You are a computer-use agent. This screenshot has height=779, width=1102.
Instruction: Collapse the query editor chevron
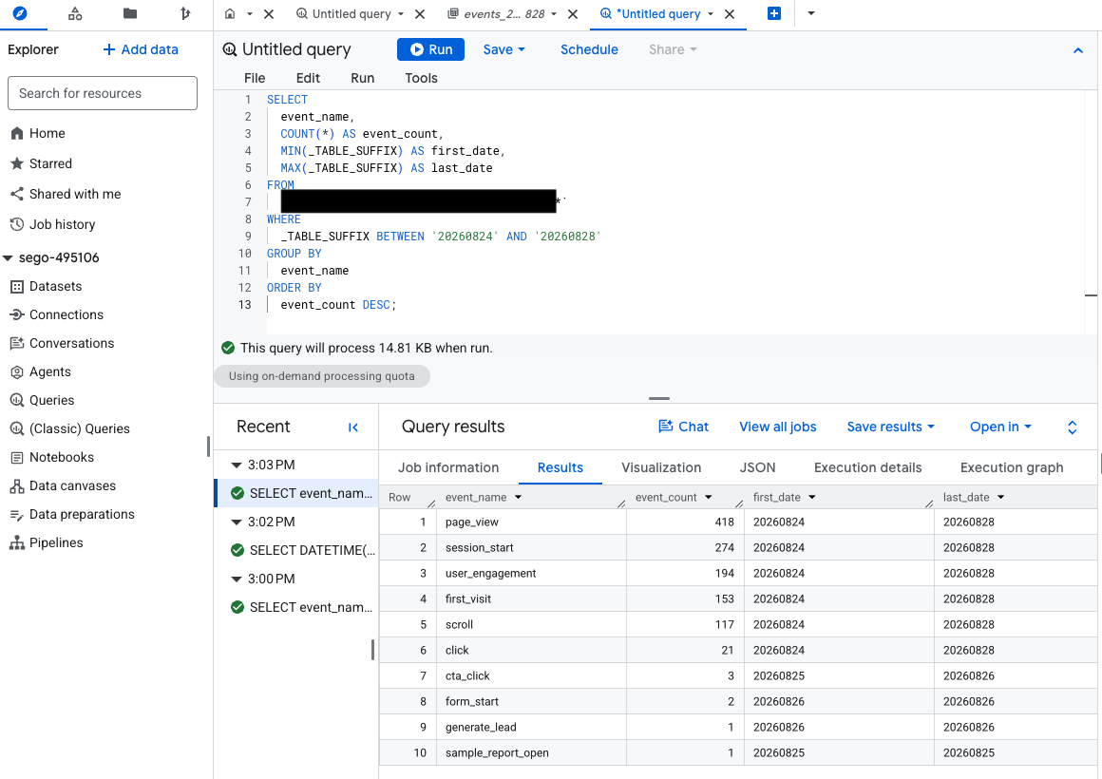(1078, 50)
